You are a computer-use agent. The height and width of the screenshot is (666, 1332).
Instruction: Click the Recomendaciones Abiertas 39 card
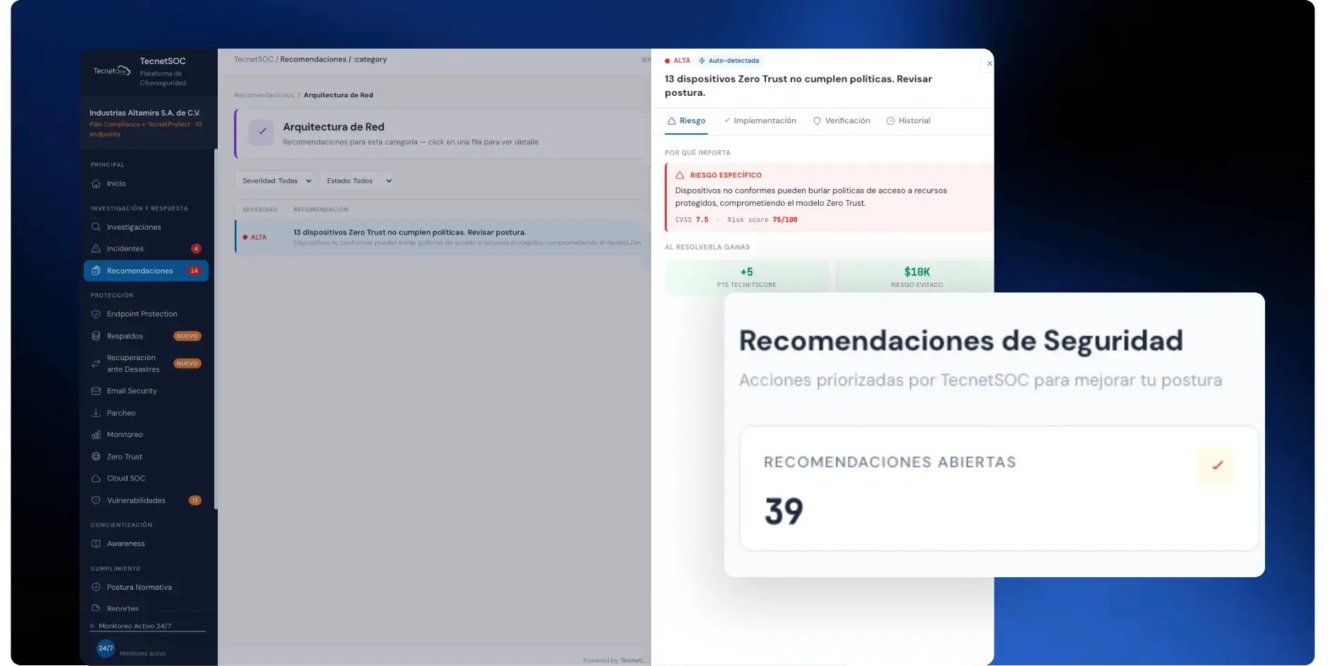pos(999,488)
